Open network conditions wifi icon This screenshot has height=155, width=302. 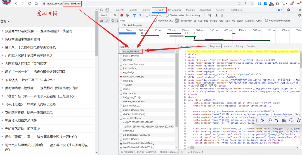point(209,15)
